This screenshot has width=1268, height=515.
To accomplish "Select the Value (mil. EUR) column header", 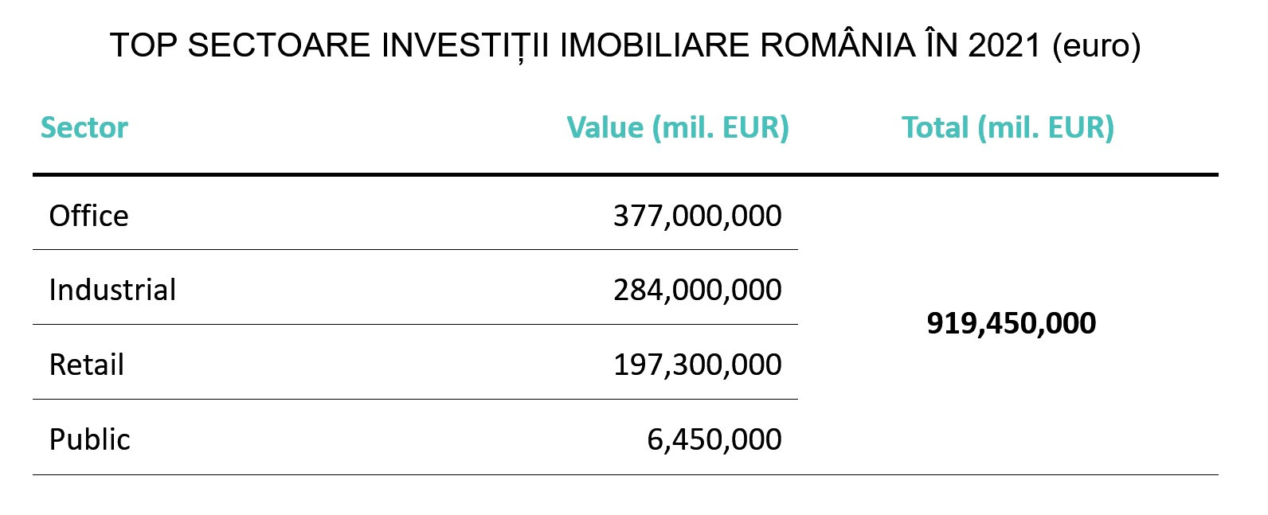I will (678, 127).
